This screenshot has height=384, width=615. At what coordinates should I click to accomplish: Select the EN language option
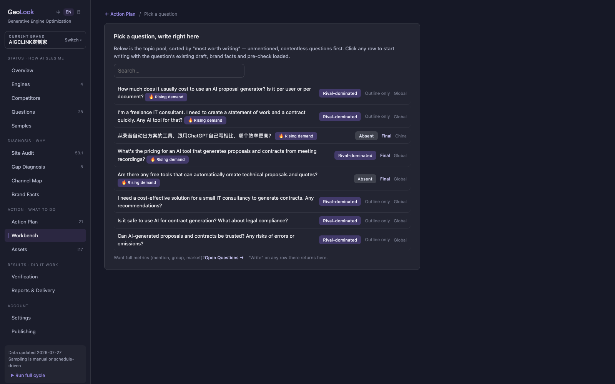[68, 12]
